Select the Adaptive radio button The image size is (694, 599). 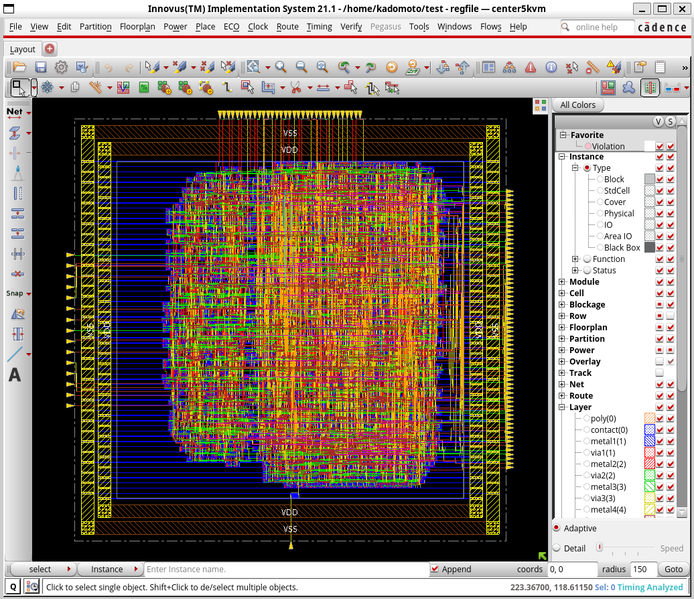tap(557, 528)
